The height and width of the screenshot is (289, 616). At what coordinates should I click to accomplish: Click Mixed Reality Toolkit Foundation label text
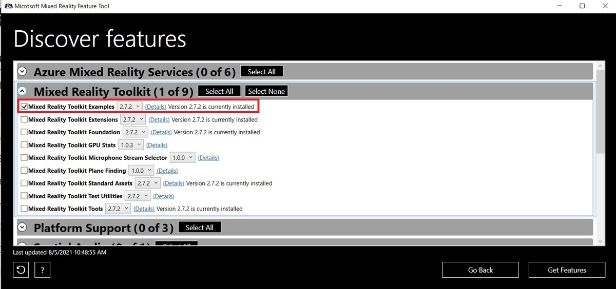coord(74,132)
